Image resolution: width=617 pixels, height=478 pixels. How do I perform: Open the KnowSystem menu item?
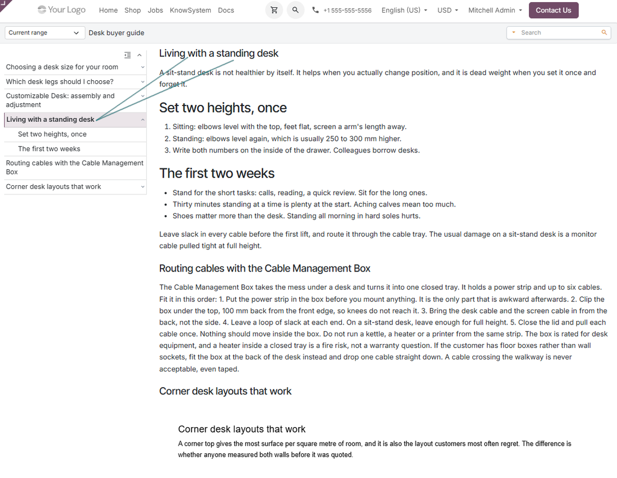[x=191, y=10]
